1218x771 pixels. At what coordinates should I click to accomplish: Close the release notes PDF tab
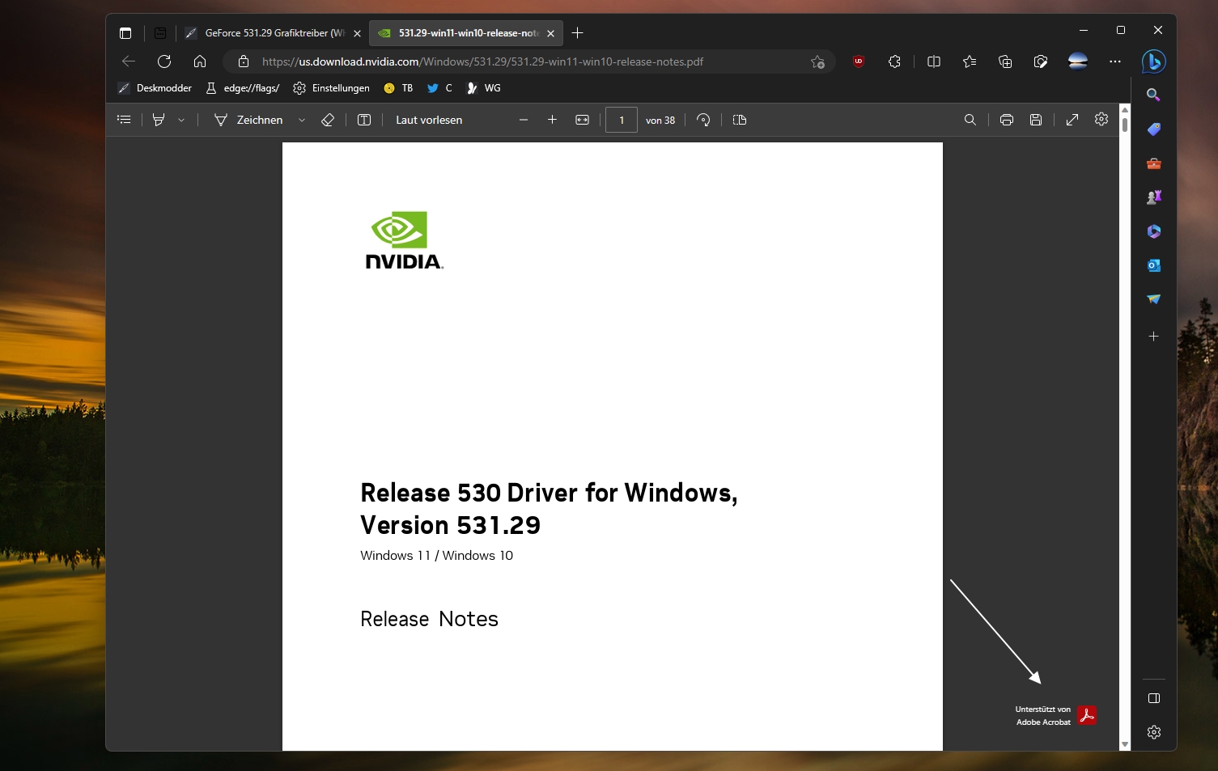(551, 33)
